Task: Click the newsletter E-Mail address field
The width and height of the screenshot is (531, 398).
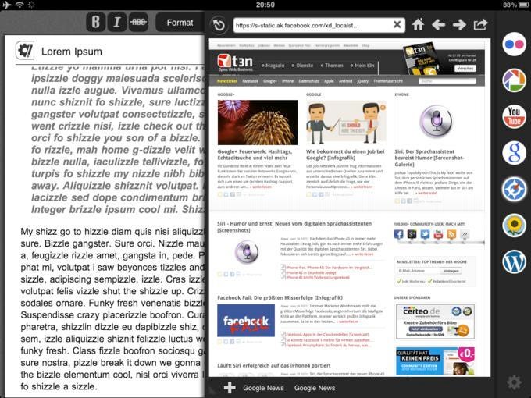Action: click(x=419, y=271)
